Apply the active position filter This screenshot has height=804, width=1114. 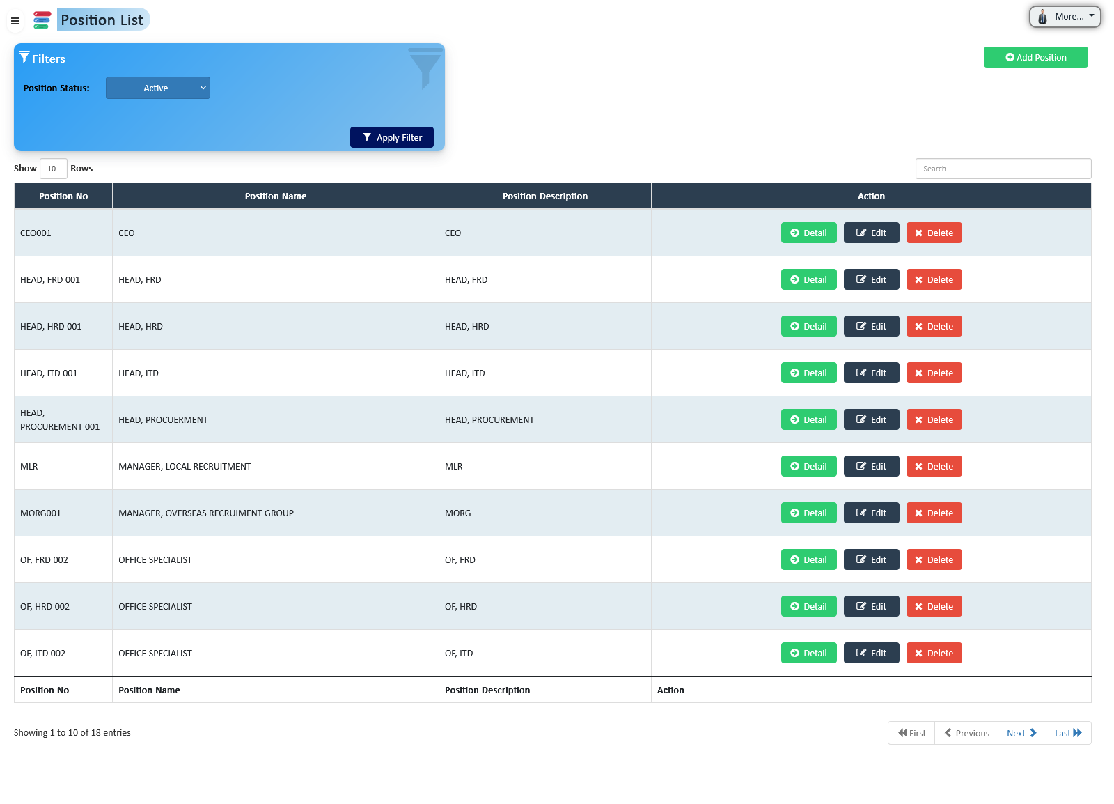(x=392, y=137)
